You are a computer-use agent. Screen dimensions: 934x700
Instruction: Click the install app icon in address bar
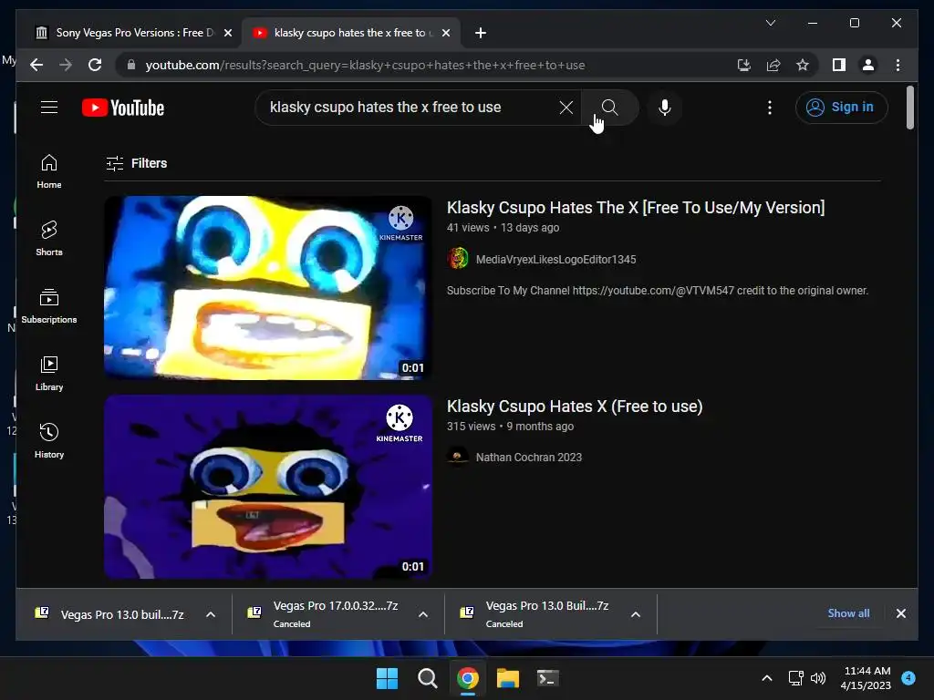click(x=744, y=65)
